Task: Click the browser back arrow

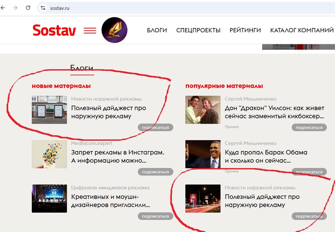Action: tap(3, 8)
